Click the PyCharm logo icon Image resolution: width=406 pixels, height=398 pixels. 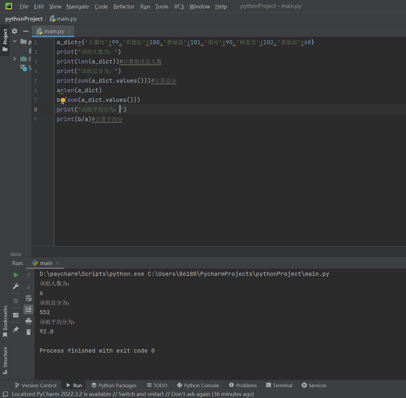(9, 6)
